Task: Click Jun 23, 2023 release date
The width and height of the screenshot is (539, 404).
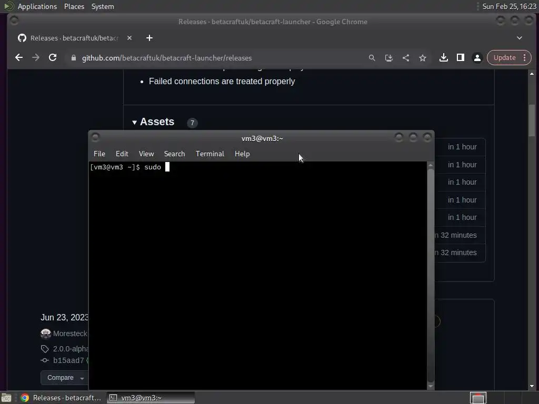Action: tap(64, 317)
